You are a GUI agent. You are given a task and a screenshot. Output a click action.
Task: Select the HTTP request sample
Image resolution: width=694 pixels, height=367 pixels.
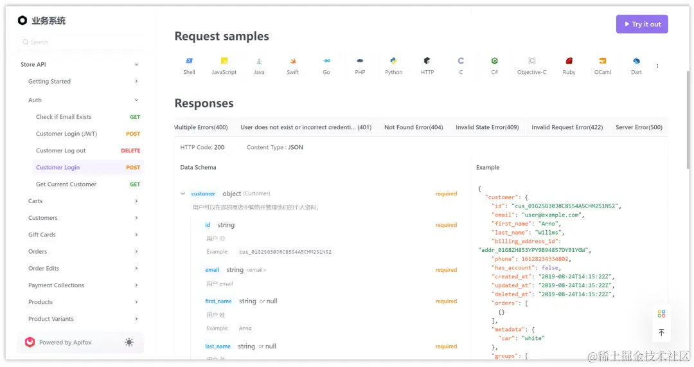427,66
